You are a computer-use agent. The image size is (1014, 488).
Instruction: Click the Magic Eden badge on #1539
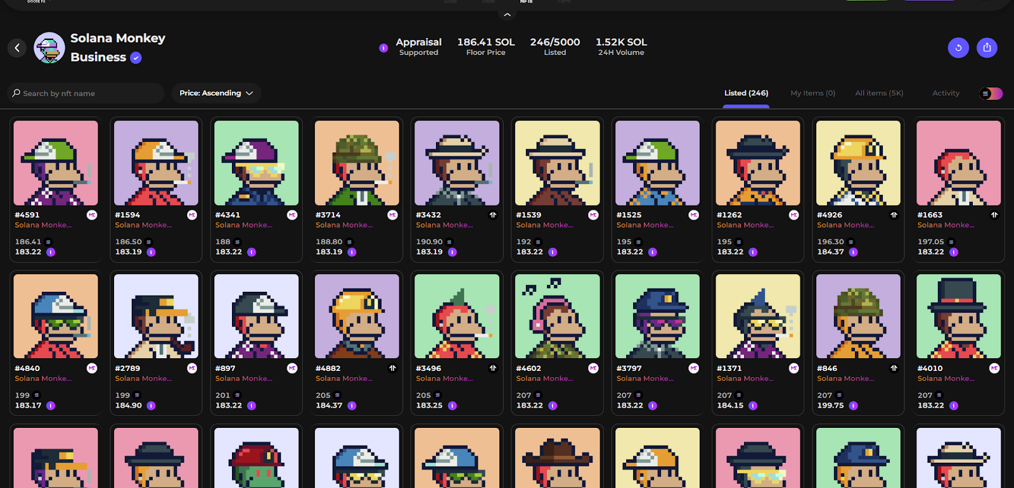(593, 215)
